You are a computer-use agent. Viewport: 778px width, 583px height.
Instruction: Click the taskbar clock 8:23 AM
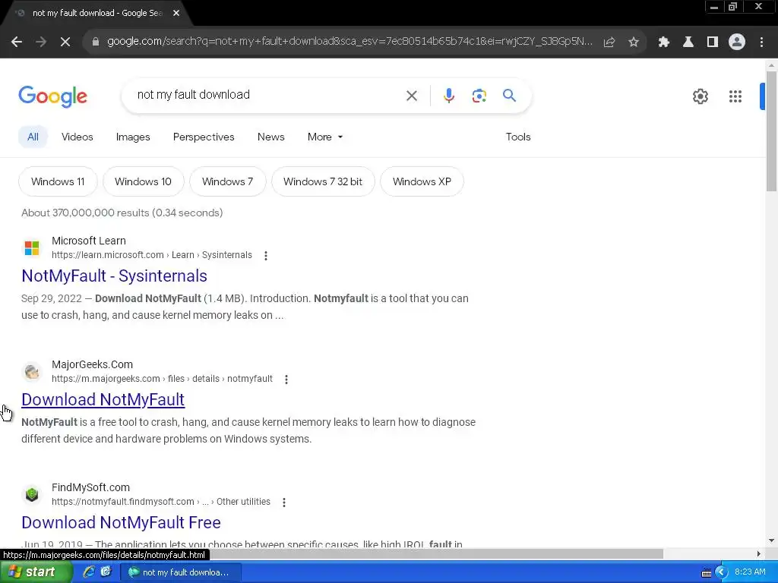click(750, 572)
